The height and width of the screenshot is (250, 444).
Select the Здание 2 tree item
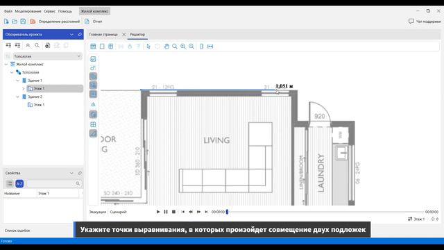[32, 97]
